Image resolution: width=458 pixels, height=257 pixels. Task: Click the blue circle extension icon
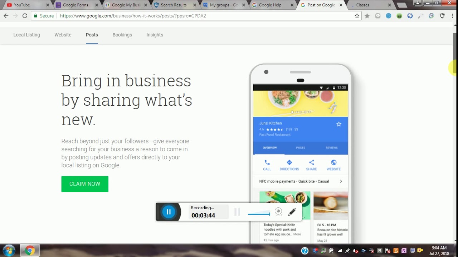(389, 16)
